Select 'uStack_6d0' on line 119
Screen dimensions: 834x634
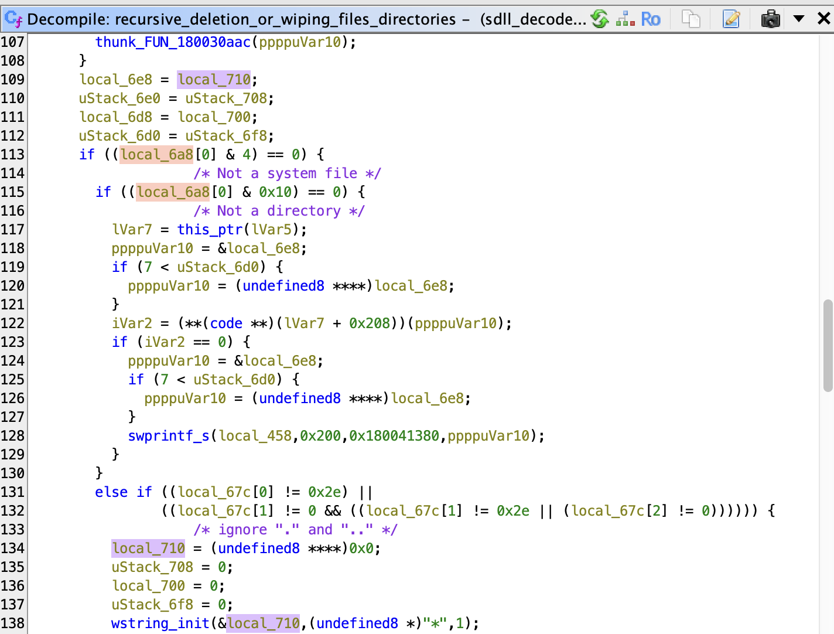tap(218, 267)
